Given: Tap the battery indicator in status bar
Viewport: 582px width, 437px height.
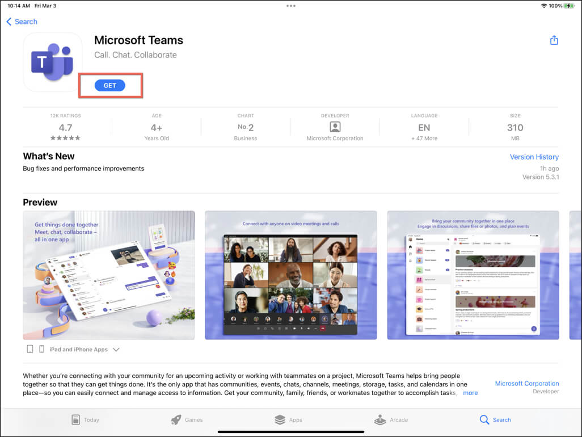Looking at the screenshot, I should (x=569, y=6).
